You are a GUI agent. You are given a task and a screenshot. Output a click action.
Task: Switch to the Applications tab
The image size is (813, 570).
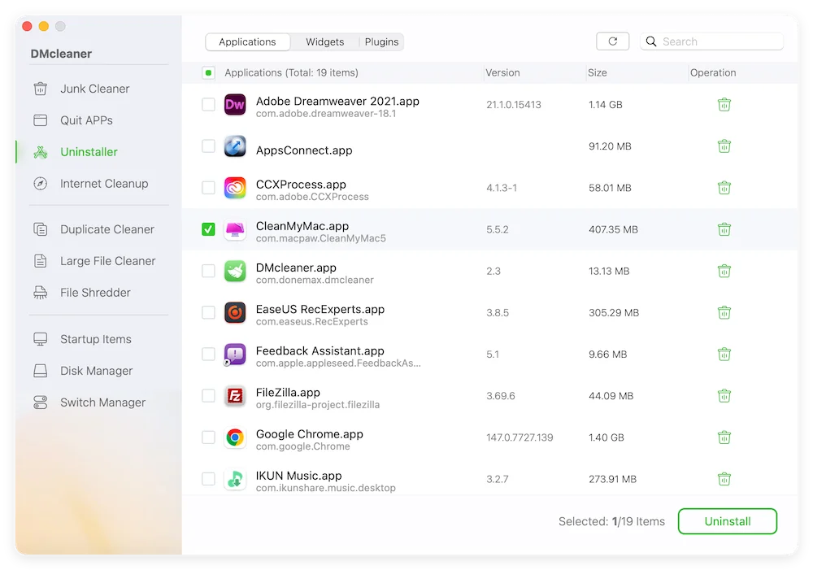click(x=247, y=42)
